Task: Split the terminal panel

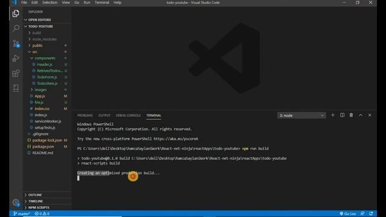Action: [342, 115]
